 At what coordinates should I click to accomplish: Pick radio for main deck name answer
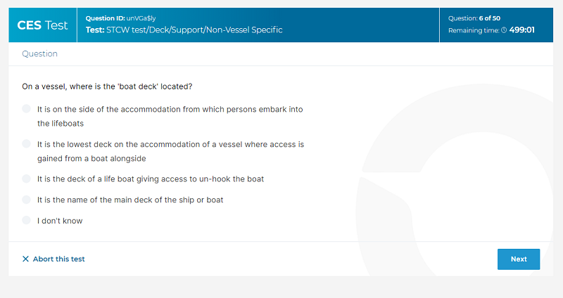(26, 200)
